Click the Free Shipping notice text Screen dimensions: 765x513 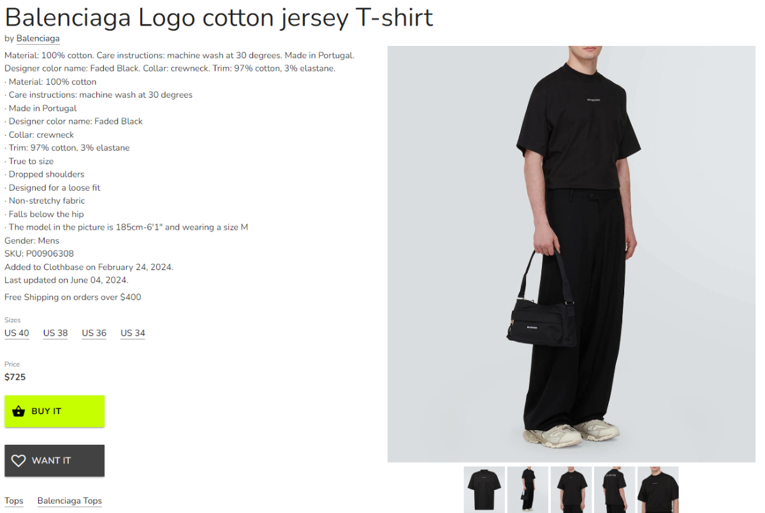[x=73, y=297]
